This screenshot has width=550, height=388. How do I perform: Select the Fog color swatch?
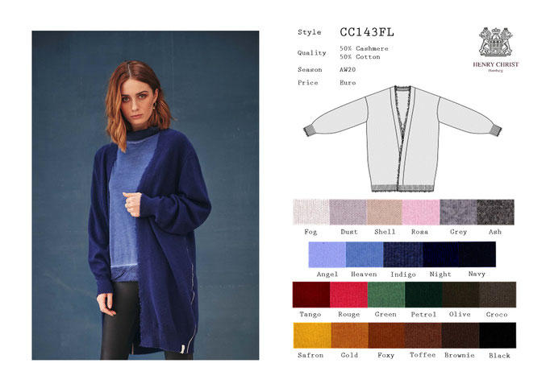[x=311, y=213]
